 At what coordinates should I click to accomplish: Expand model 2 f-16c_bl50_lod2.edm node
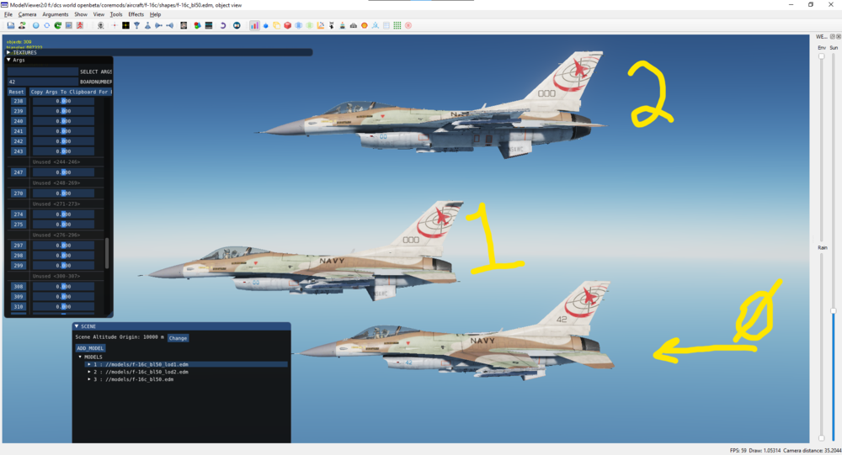point(89,372)
